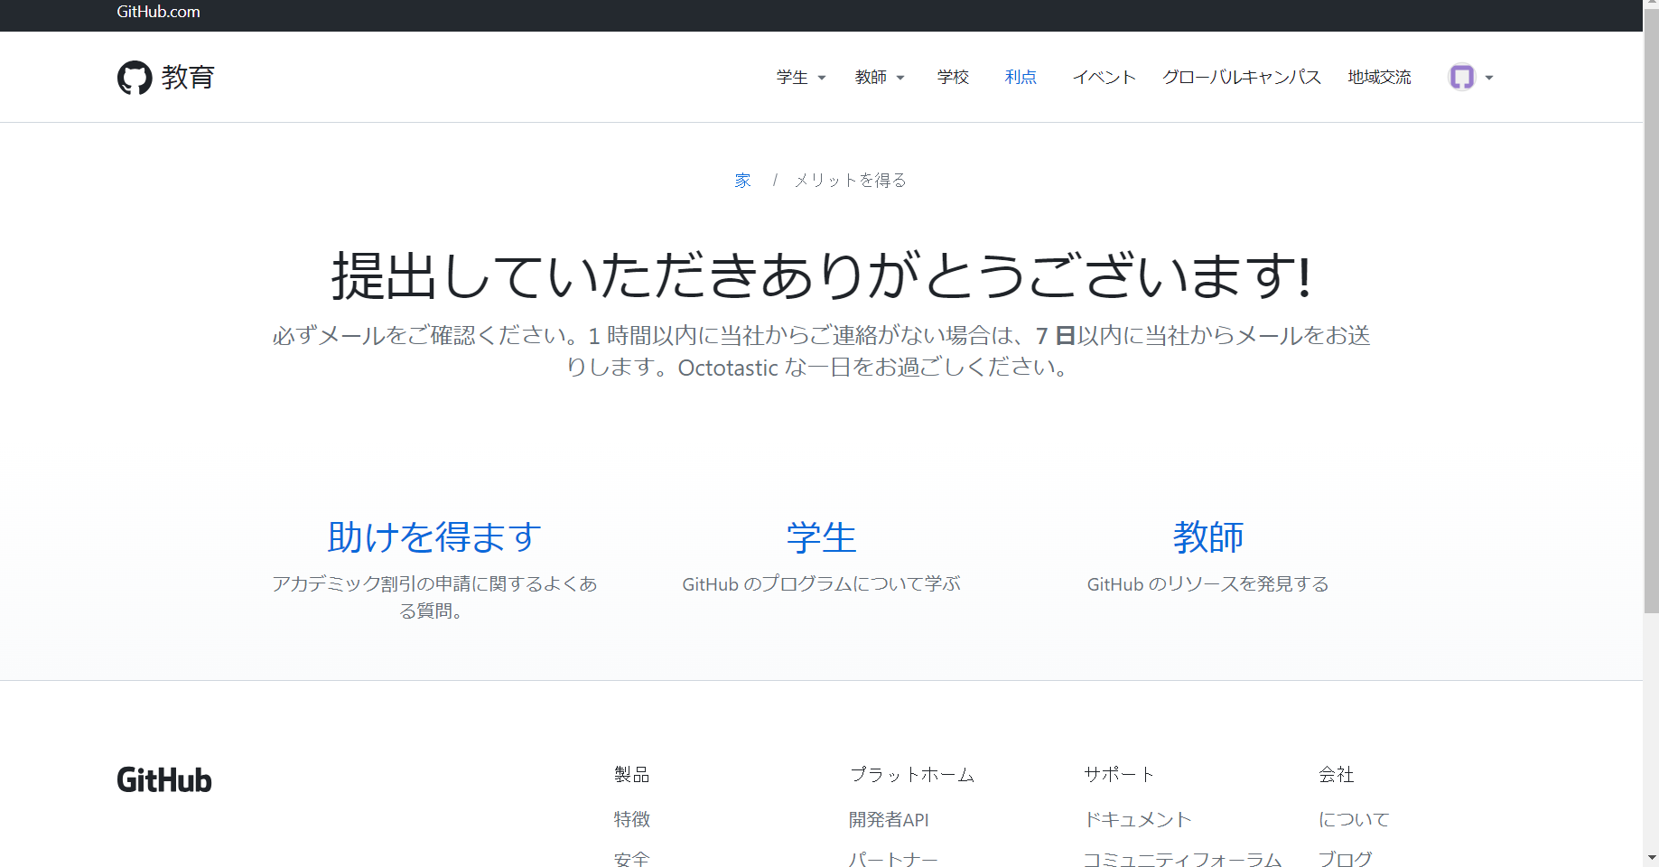Open the グローバルキャンパス nav item
Screen dimensions: 1659x867
point(1242,78)
